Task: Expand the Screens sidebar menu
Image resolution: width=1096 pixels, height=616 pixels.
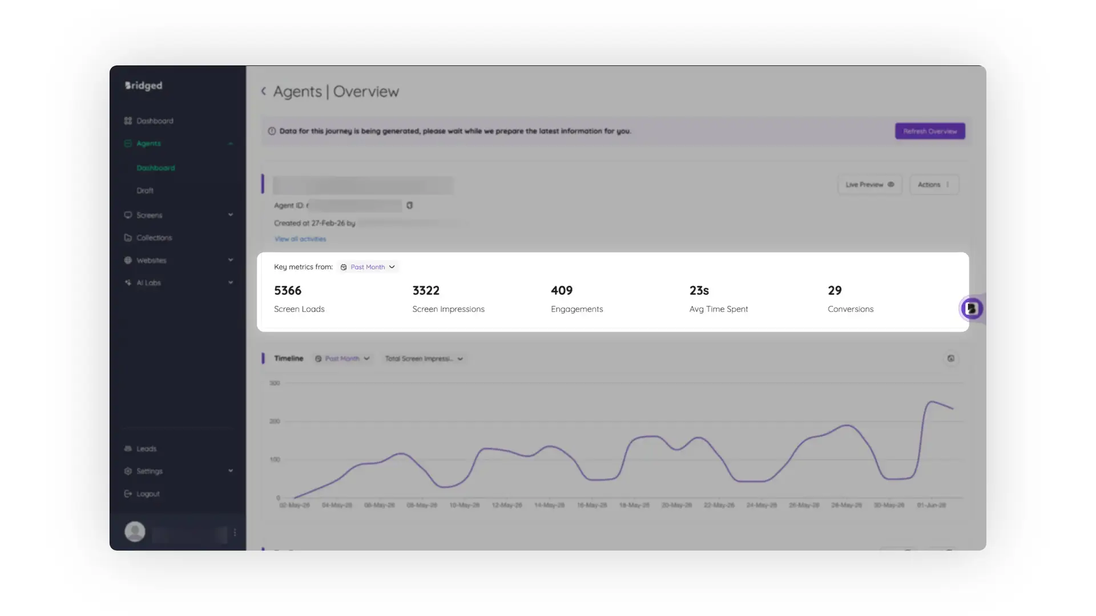Action: click(x=231, y=215)
